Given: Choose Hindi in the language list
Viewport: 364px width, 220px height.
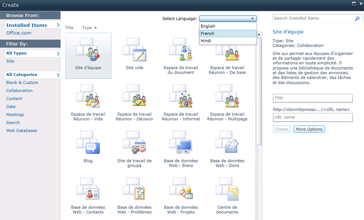Looking at the screenshot, I should (228, 41).
